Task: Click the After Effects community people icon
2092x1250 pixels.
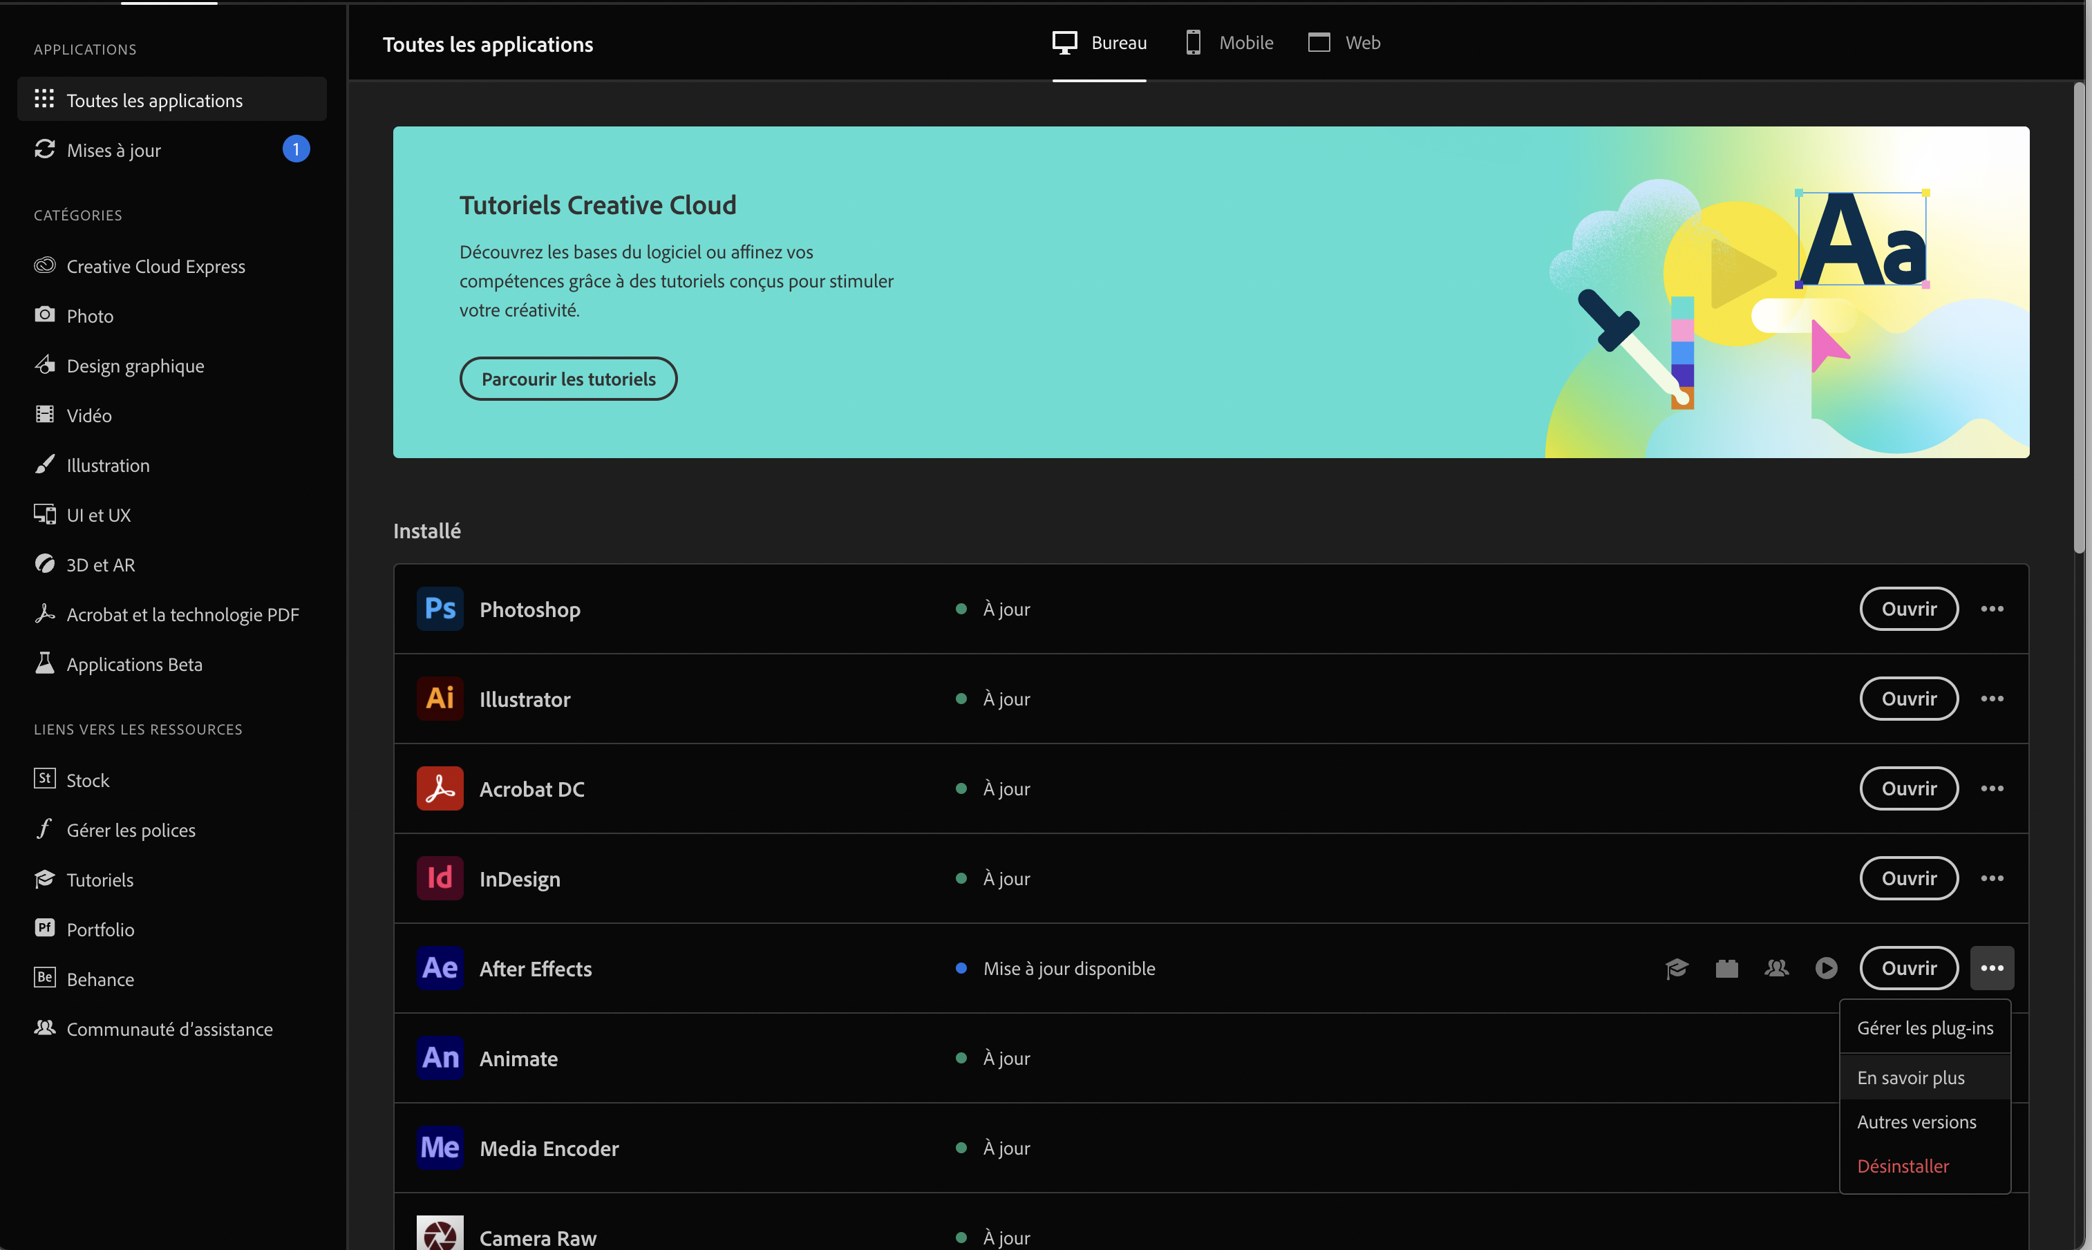Action: (x=1776, y=968)
